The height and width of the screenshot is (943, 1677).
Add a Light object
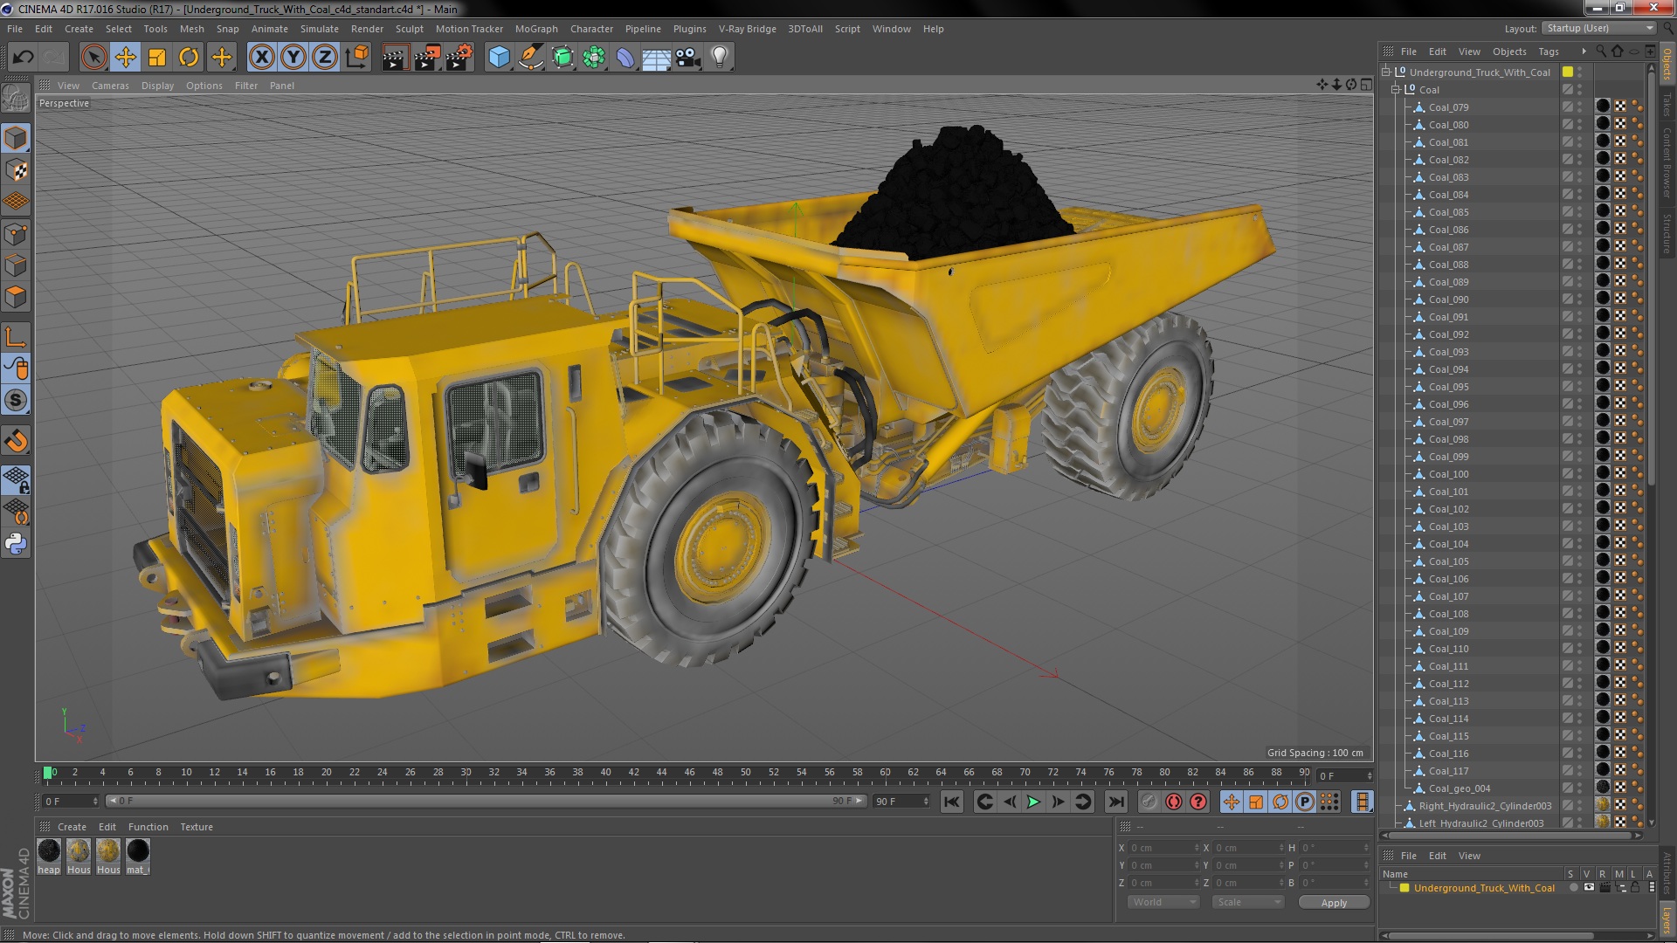point(720,58)
